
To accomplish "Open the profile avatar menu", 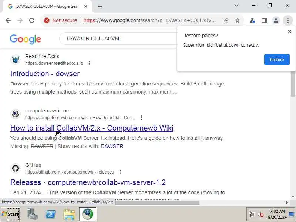I will click(276, 20).
